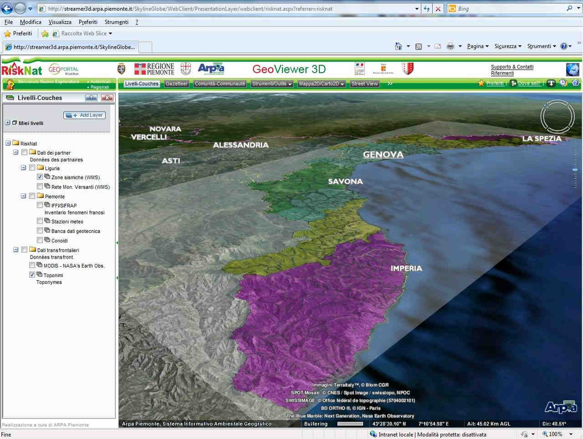Open the Strumenti/Outils dropdown
Screen dimensions: 583x439
click(x=272, y=84)
